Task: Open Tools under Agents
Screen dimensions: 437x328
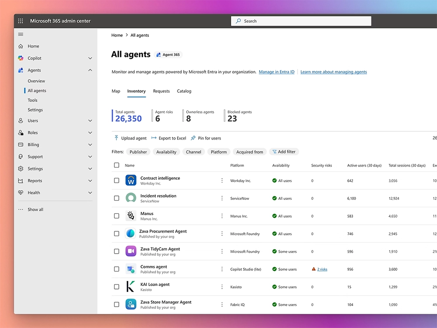Action: coord(32,100)
